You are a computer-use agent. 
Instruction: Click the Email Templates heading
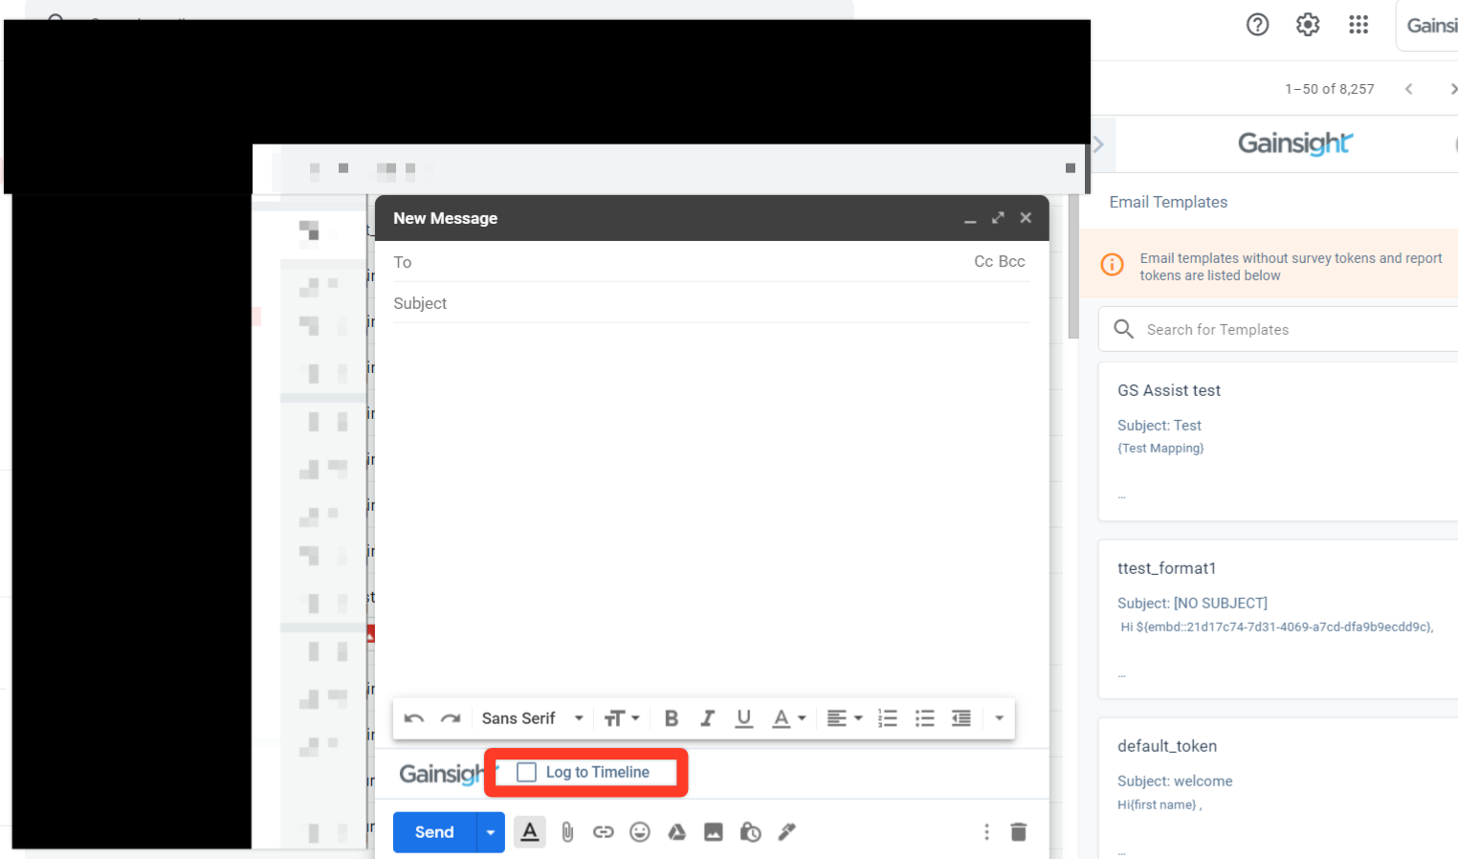(1168, 202)
